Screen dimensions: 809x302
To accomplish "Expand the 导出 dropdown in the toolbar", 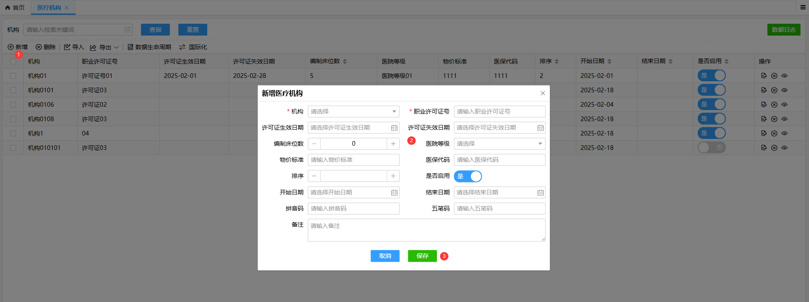I will coord(116,47).
